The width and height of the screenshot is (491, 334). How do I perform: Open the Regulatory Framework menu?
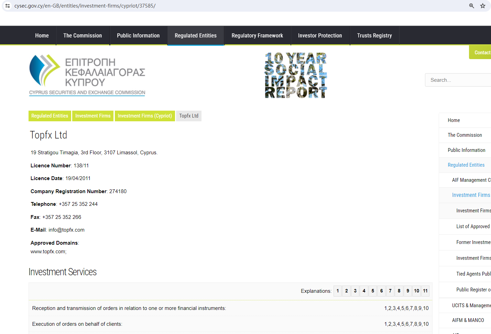pos(257,35)
